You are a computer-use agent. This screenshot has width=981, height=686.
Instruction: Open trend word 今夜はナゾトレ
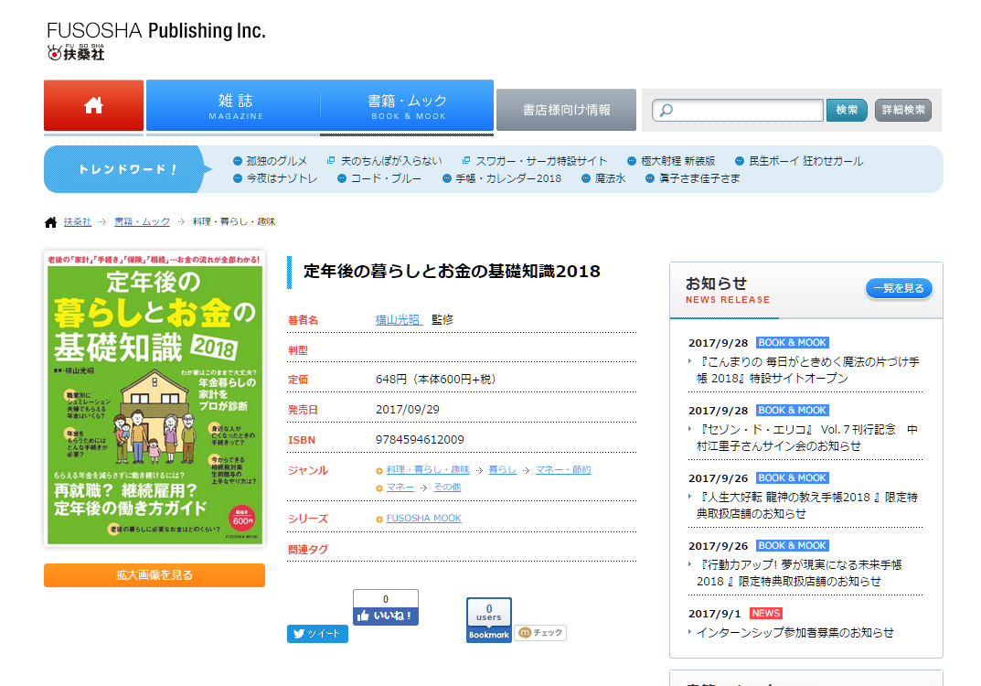point(282,178)
